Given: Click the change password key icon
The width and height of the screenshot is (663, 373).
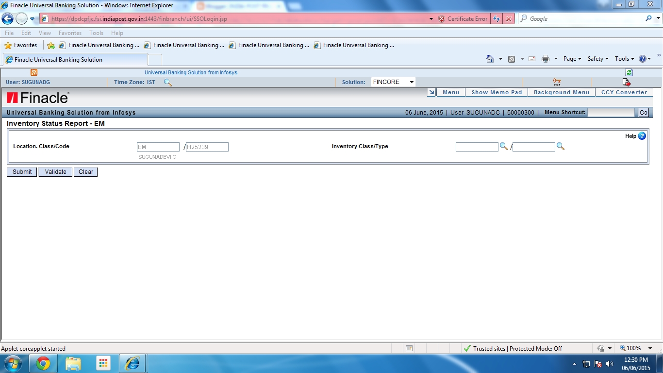Looking at the screenshot, I should (556, 82).
